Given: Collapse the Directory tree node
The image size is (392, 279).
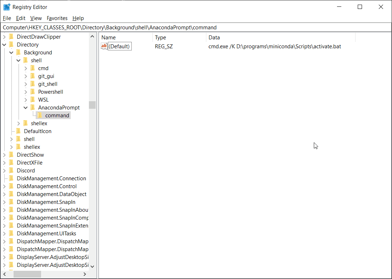Looking at the screenshot, I should [4, 45].
